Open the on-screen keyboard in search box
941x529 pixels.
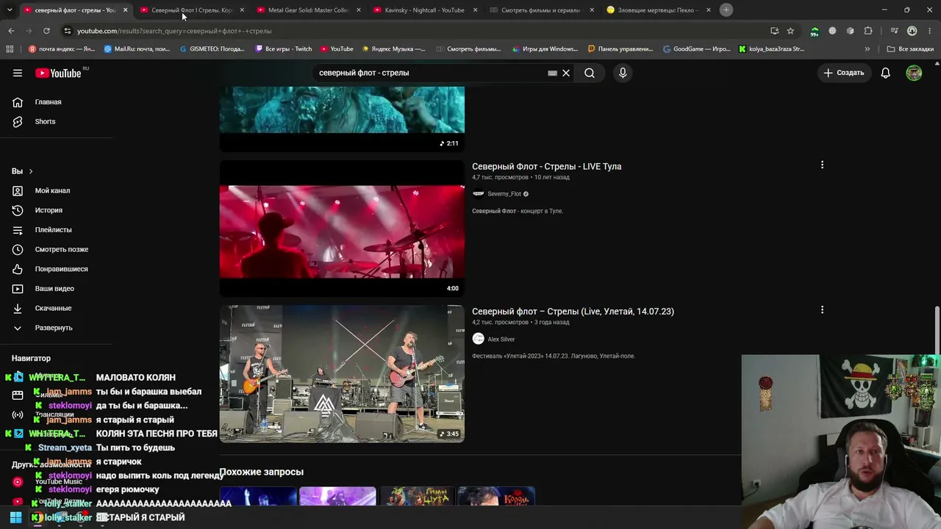click(x=552, y=73)
